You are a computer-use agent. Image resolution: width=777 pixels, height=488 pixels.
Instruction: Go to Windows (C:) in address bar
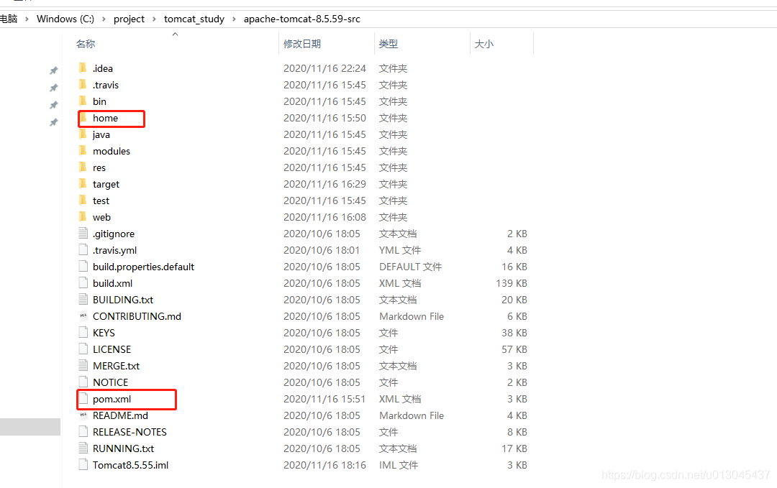(66, 19)
